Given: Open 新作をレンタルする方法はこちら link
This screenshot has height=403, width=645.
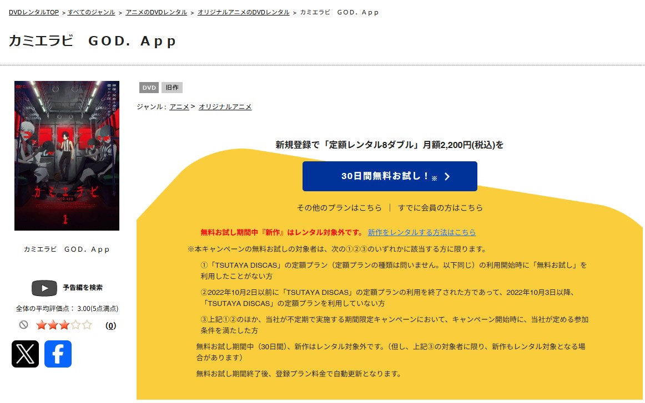Looking at the screenshot, I should 422,232.
